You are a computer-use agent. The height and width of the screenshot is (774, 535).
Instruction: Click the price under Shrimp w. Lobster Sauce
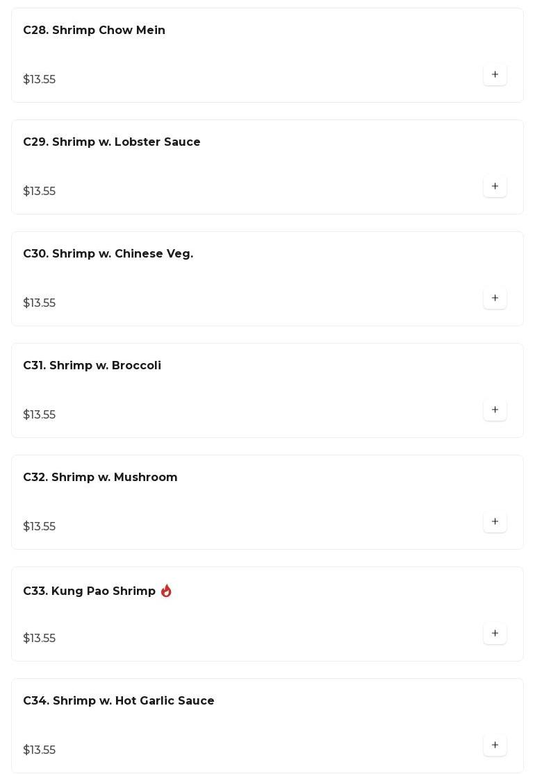pyautogui.click(x=40, y=192)
